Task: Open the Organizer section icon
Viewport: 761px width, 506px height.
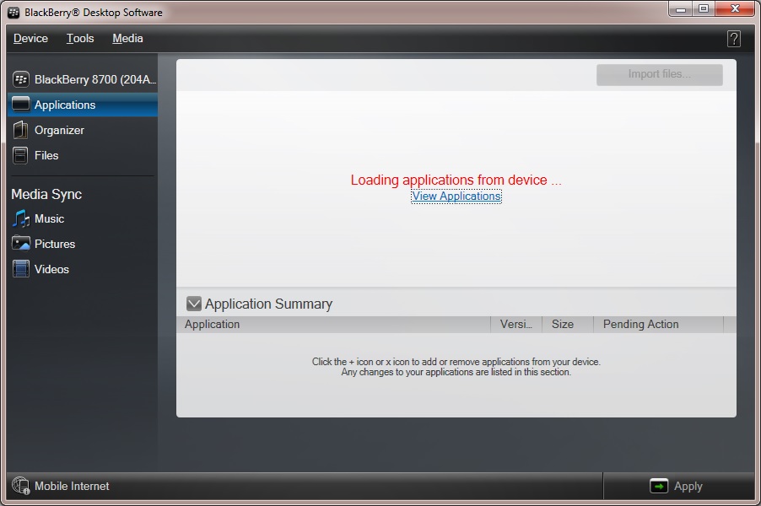Action: coord(21,130)
